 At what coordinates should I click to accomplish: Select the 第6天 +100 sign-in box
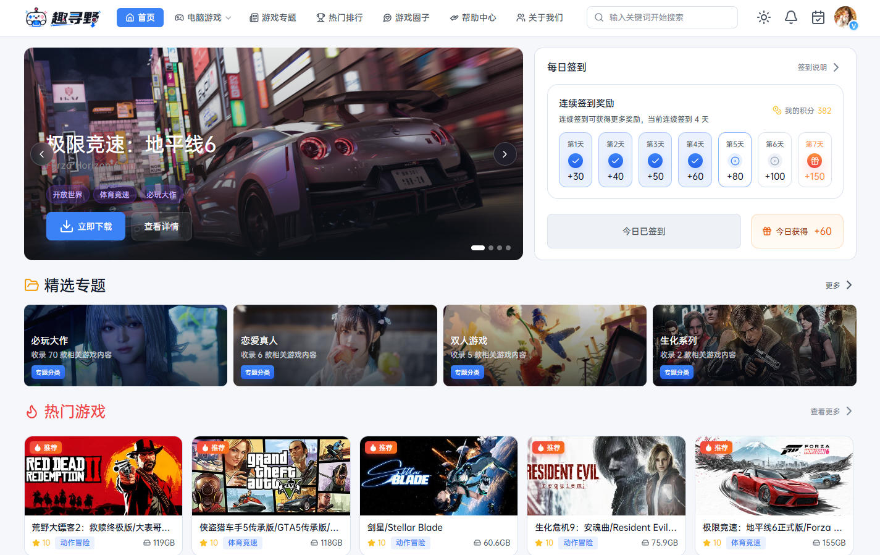774,159
